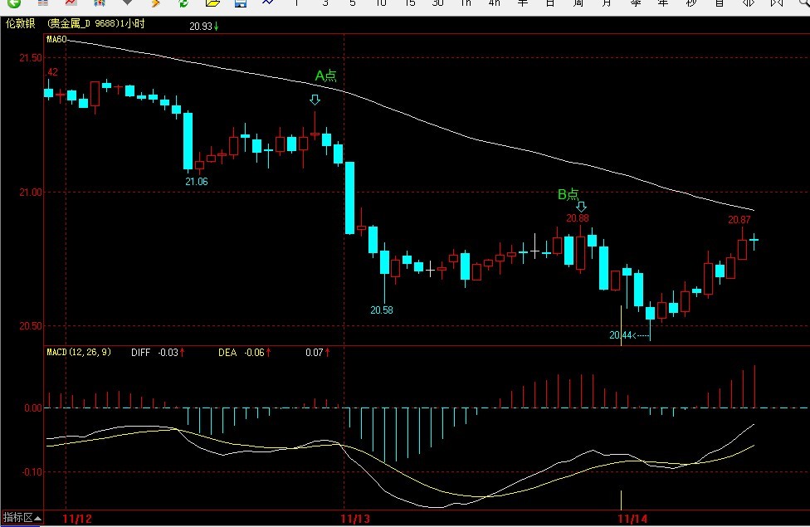Viewport: 810px width, 527px height.
Task: Select the A点 arrow marker
Action: 315,100
